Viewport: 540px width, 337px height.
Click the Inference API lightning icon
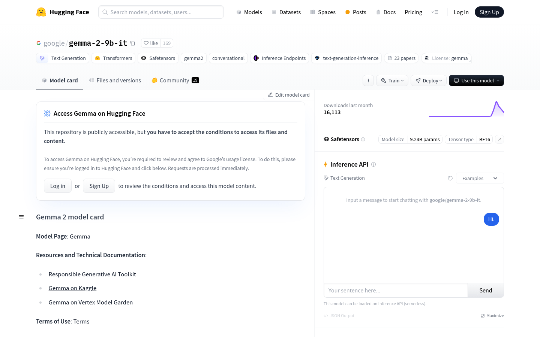(325, 164)
